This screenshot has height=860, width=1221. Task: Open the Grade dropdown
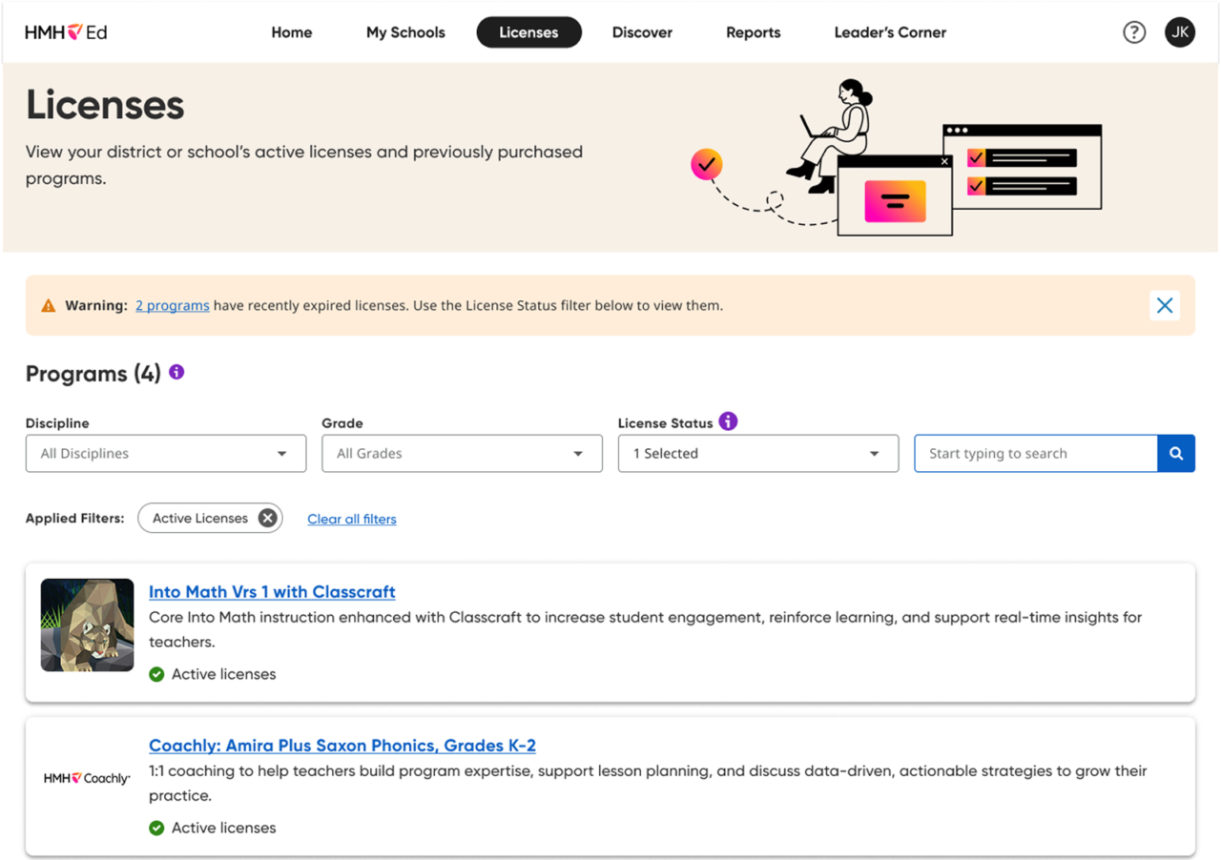click(462, 454)
